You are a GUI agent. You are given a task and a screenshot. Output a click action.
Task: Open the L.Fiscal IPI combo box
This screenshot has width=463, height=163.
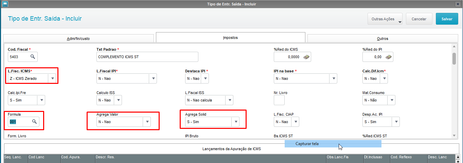153,78
